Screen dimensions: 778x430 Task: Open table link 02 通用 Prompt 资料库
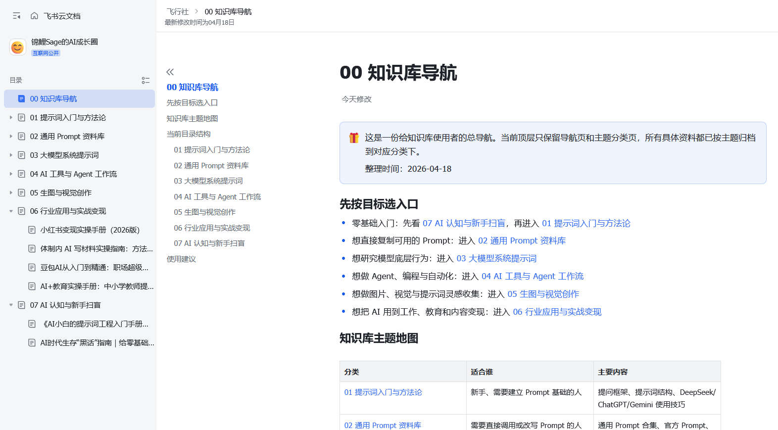[x=383, y=426]
